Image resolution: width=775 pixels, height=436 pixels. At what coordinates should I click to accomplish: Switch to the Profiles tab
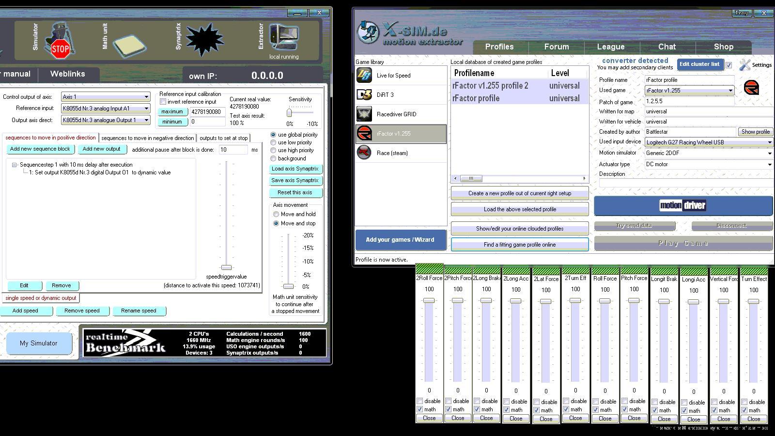tap(499, 47)
